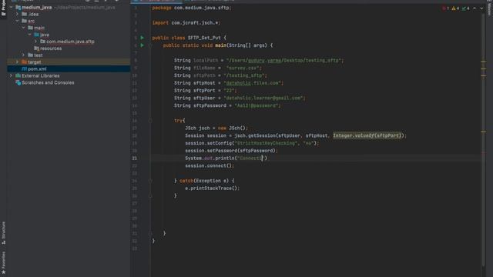
Task: Click the yellow warnings count indicator
Action: [x=455, y=8]
